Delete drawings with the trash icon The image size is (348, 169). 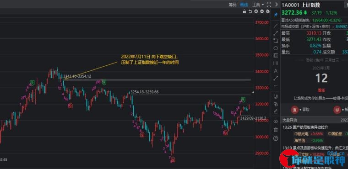[276, 130]
